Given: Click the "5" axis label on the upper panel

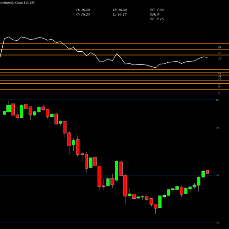Looking at the screenshot, I should tap(219, 93).
